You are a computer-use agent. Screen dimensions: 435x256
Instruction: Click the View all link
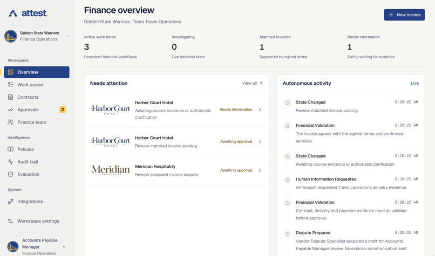tap(252, 83)
